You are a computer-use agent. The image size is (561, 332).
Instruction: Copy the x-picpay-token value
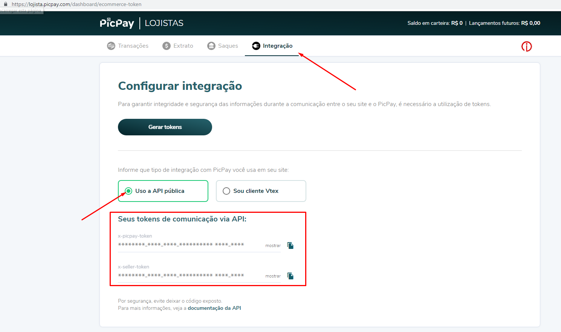pos(290,246)
